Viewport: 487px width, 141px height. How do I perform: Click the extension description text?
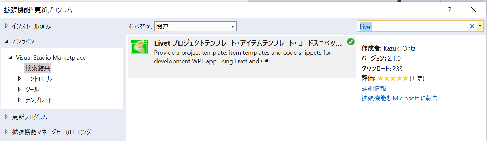(x=242, y=57)
